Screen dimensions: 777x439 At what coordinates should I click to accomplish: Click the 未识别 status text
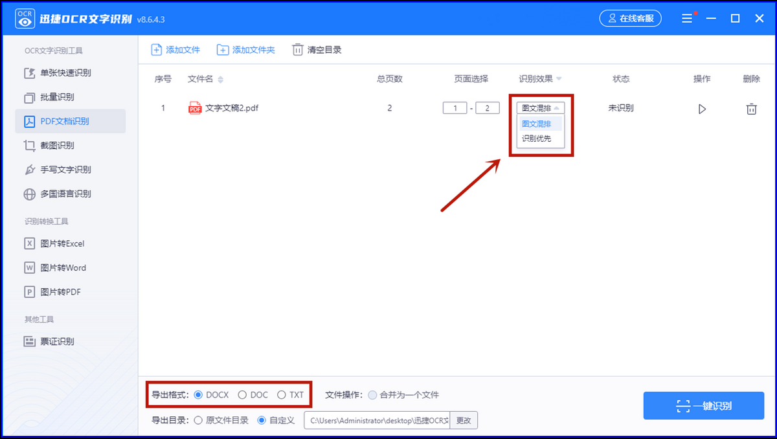[x=621, y=108]
